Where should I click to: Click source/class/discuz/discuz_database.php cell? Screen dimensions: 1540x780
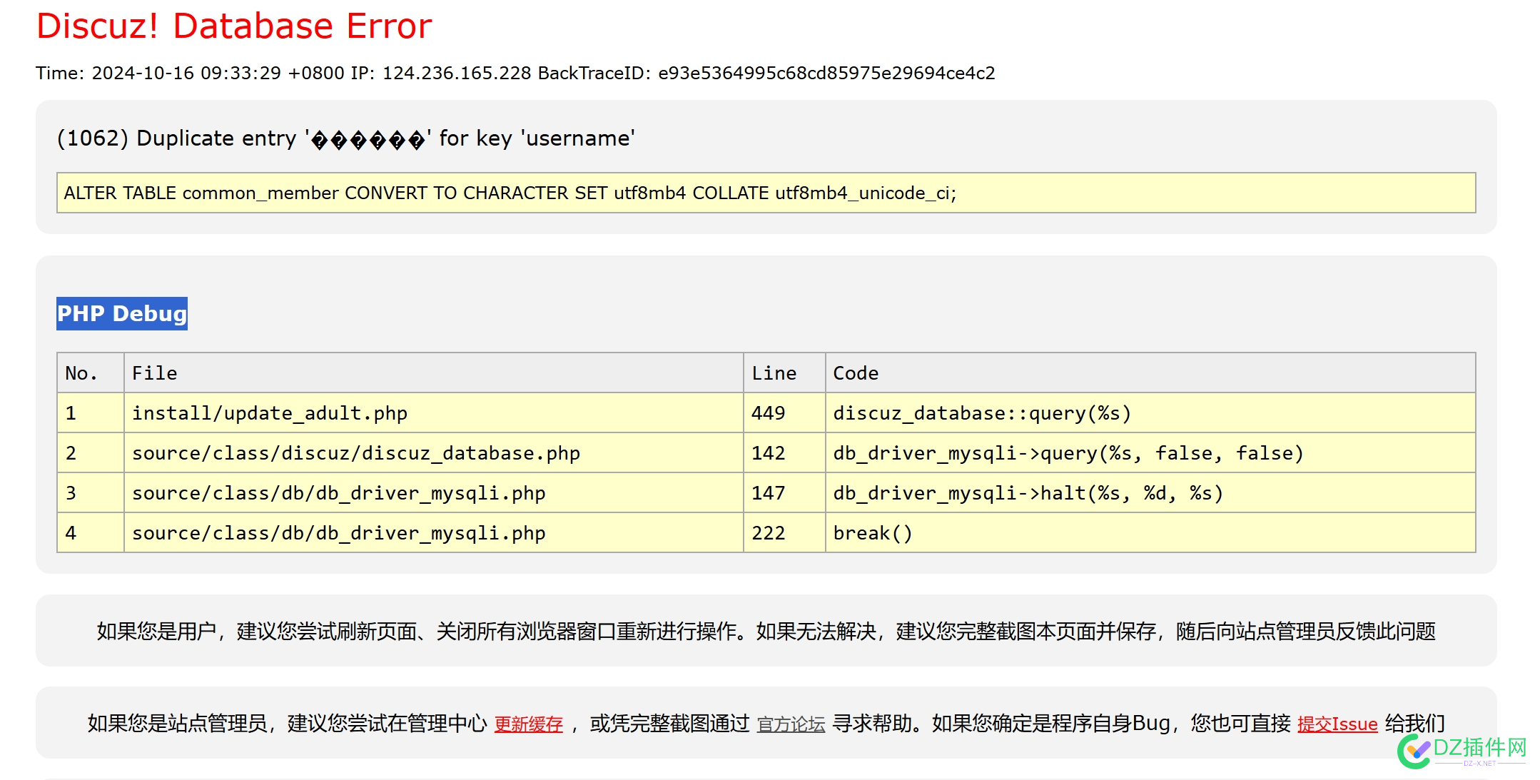coord(433,452)
